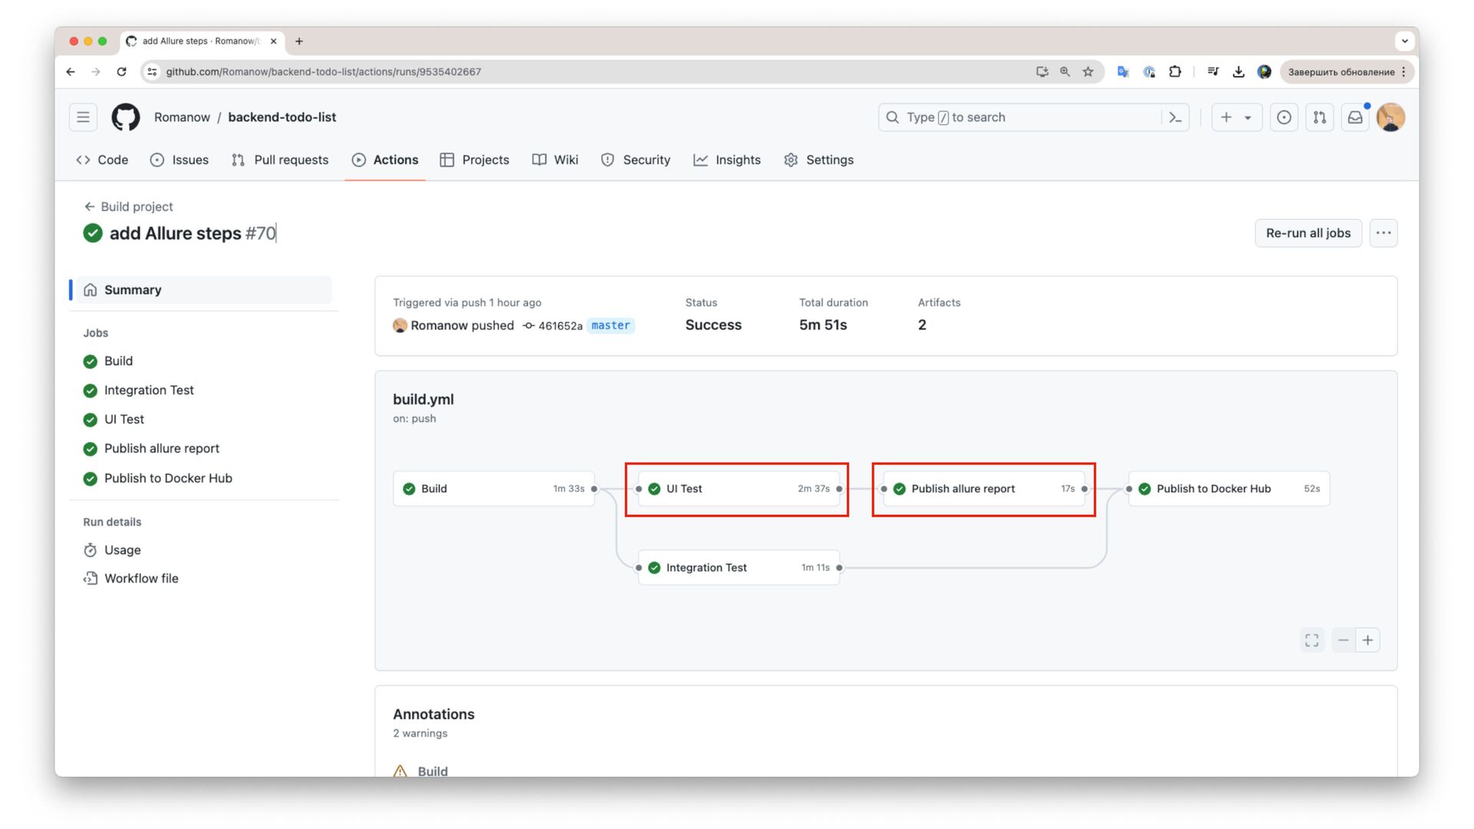The image size is (1474, 829).
Task: Click the Romanow owner link
Action: [182, 117]
